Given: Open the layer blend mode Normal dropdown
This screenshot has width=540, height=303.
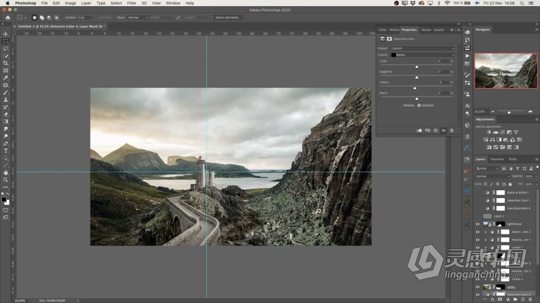Looking at the screenshot, I should click(x=493, y=176).
